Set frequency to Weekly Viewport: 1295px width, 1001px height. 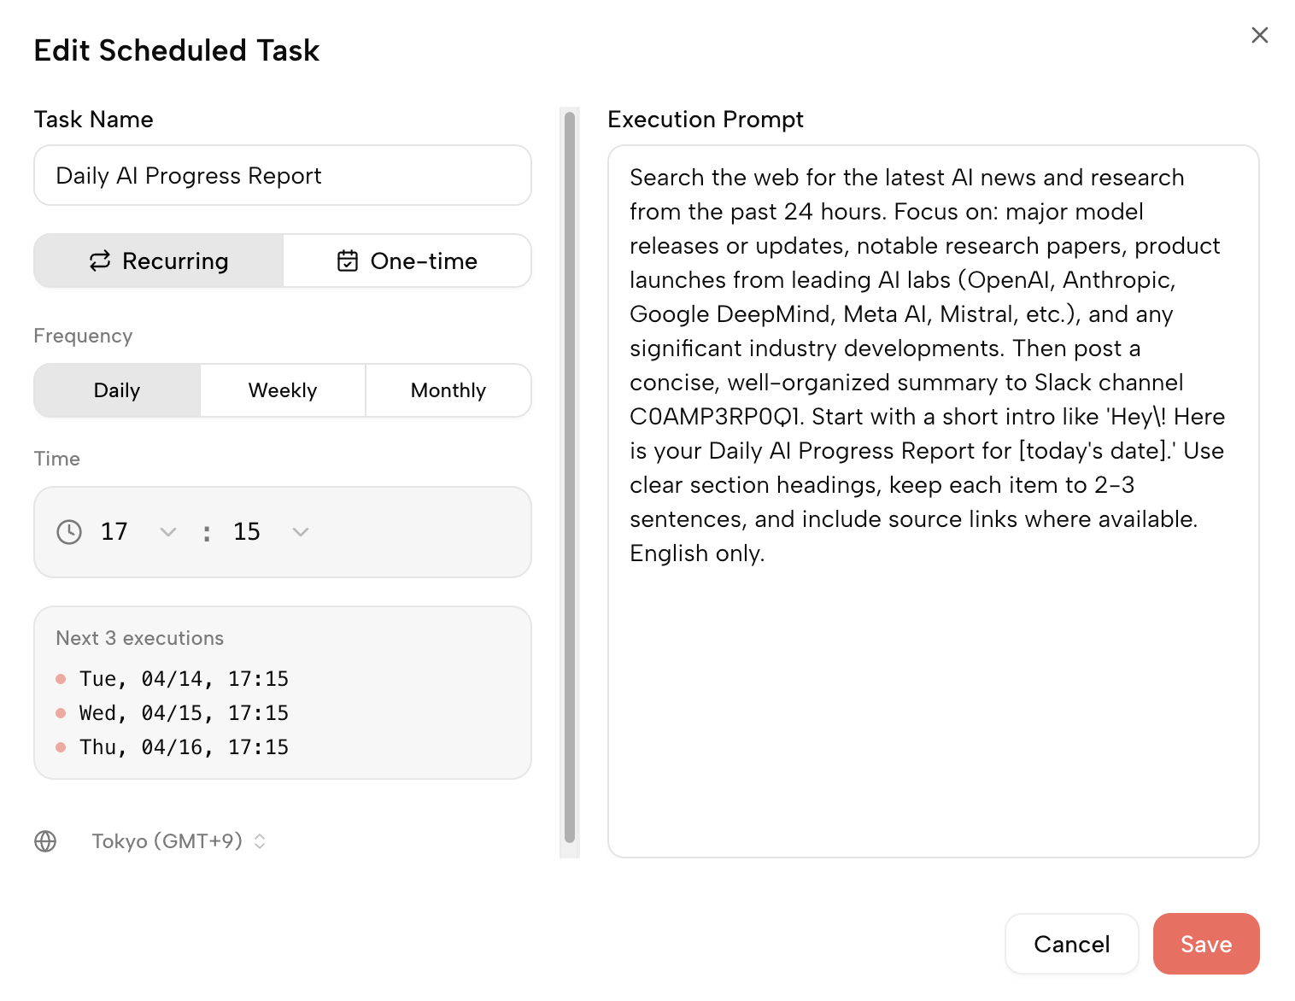(283, 390)
